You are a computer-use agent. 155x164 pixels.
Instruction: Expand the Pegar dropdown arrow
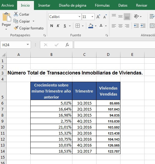tap(6, 29)
